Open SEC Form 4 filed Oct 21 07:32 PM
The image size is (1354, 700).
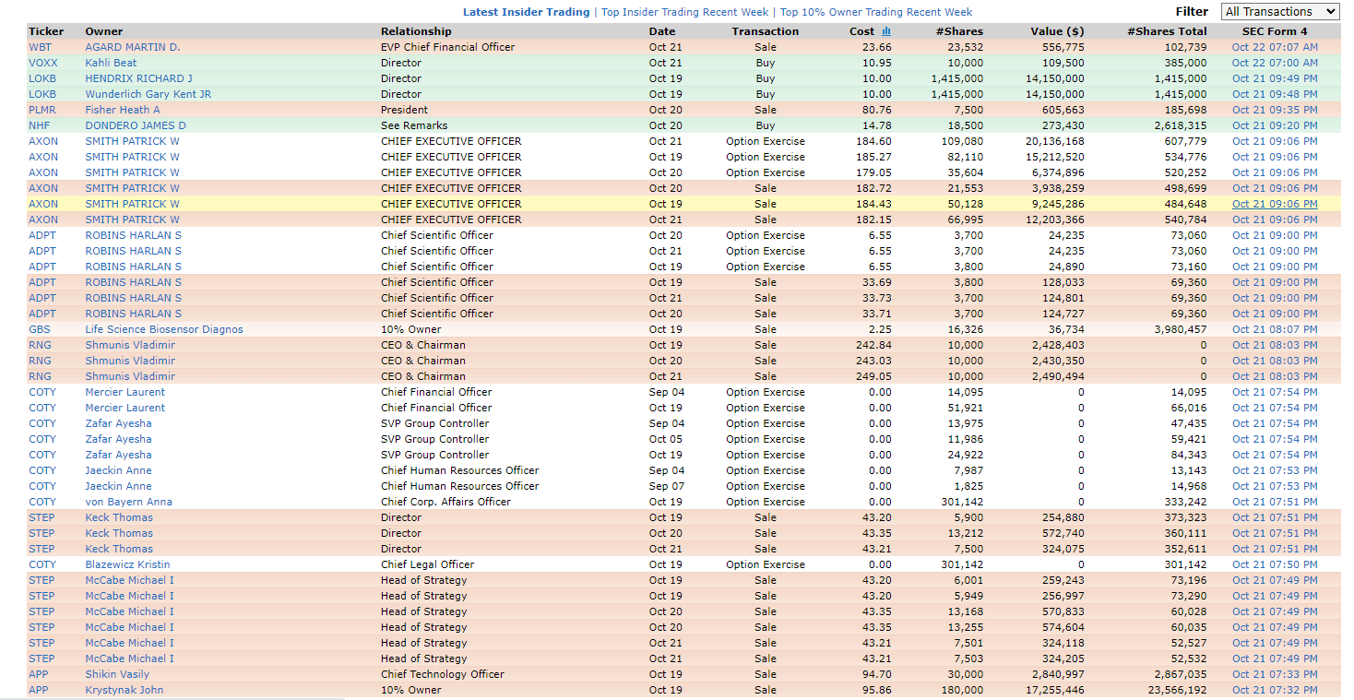(1275, 690)
